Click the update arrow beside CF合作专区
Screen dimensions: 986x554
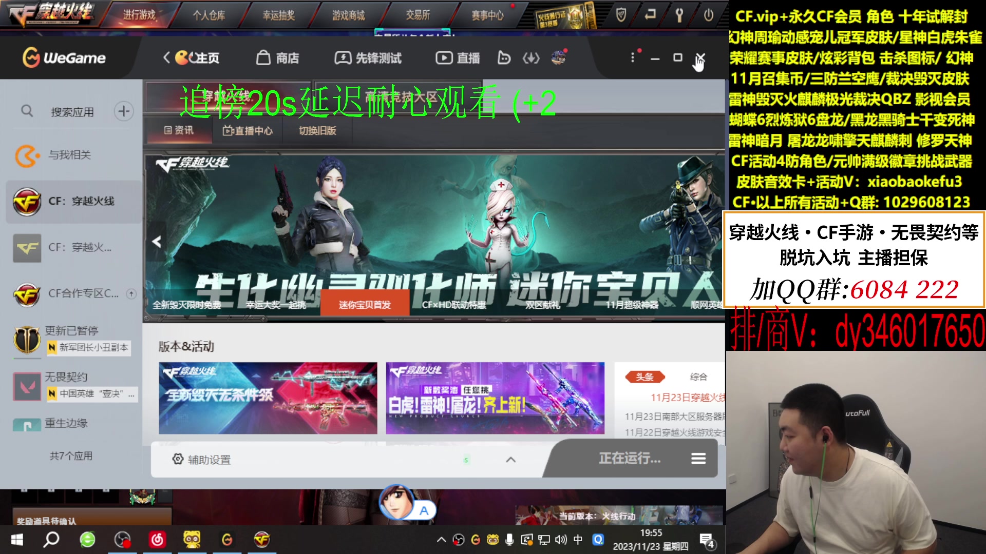click(x=131, y=293)
